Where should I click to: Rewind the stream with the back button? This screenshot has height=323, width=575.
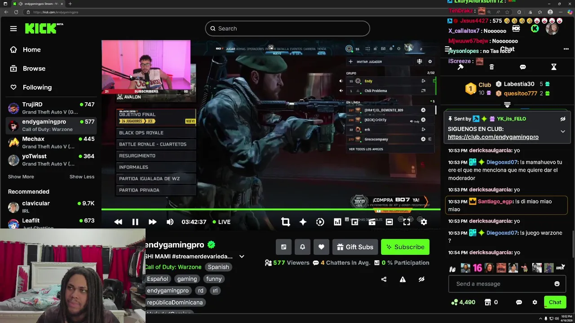[118, 222]
